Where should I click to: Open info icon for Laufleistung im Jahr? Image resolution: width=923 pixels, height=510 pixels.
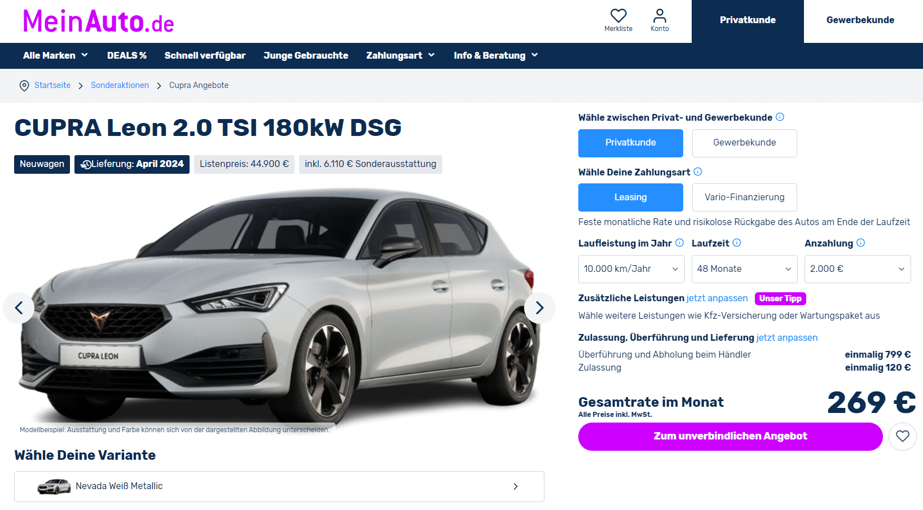(680, 243)
